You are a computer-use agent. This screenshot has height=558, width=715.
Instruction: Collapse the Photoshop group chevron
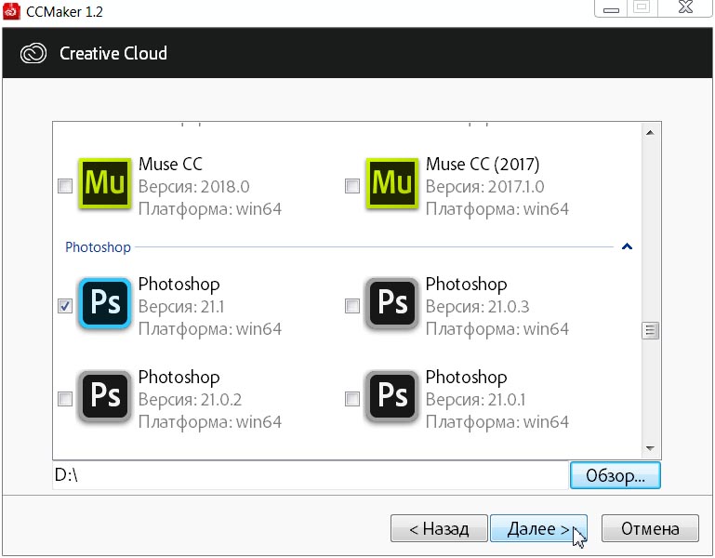627,247
